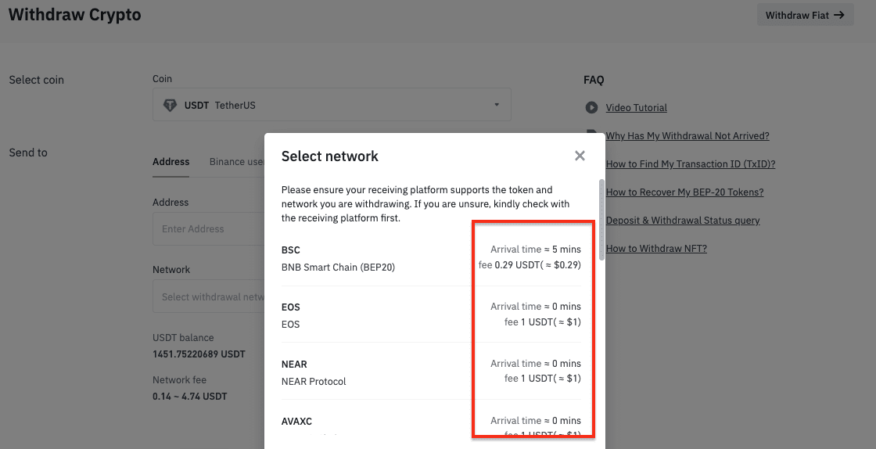
Task: Open How to Withdraw NFT link
Action: coord(656,249)
